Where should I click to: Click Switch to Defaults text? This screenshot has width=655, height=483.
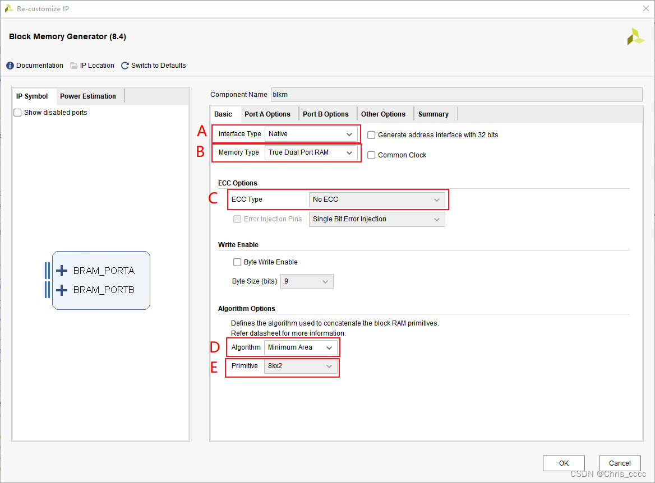pyautogui.click(x=158, y=66)
